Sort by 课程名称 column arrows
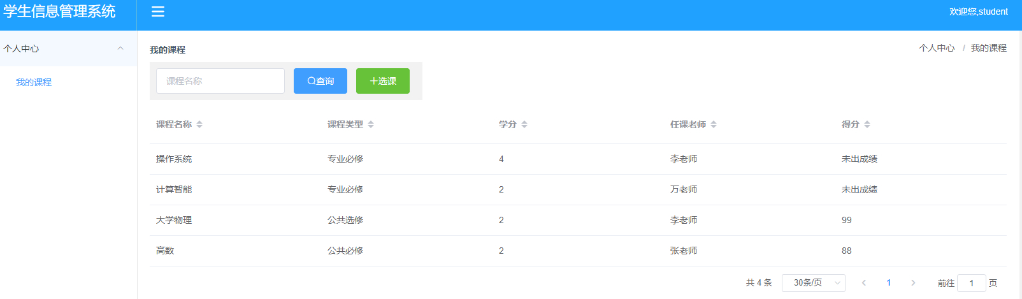Viewport: 1022px width, 299px height. point(199,124)
